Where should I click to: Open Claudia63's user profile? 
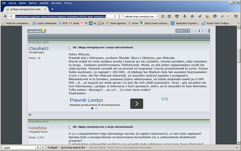tap(39, 48)
